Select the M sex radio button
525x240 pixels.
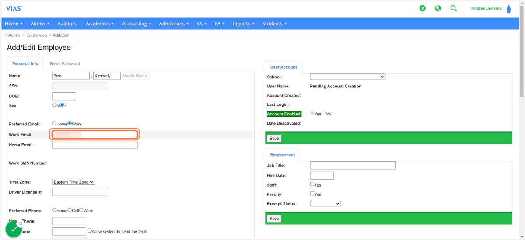tap(54, 105)
